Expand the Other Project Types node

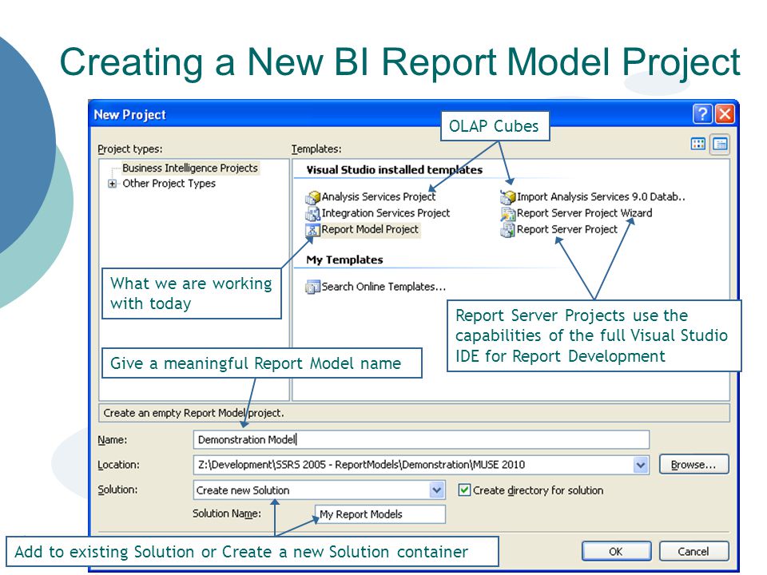click(x=113, y=184)
